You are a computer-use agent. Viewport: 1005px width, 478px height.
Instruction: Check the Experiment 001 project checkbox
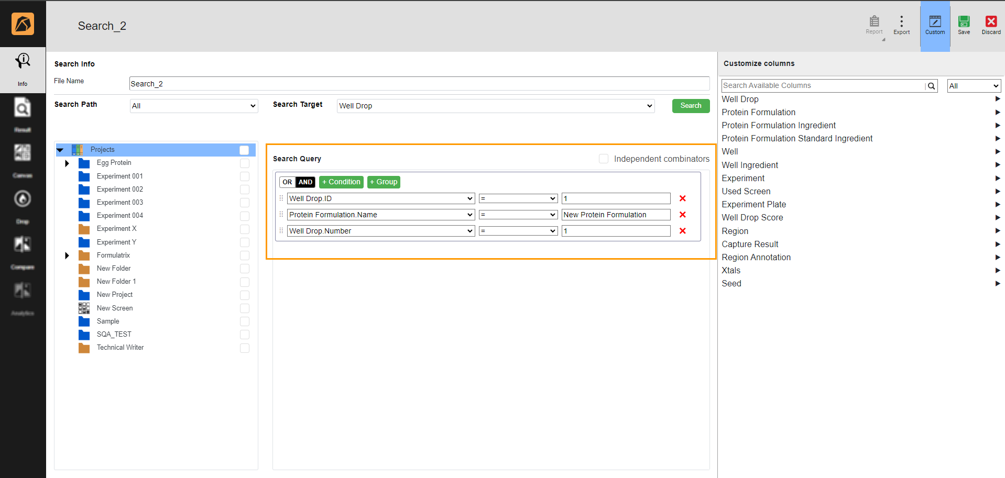tap(244, 176)
